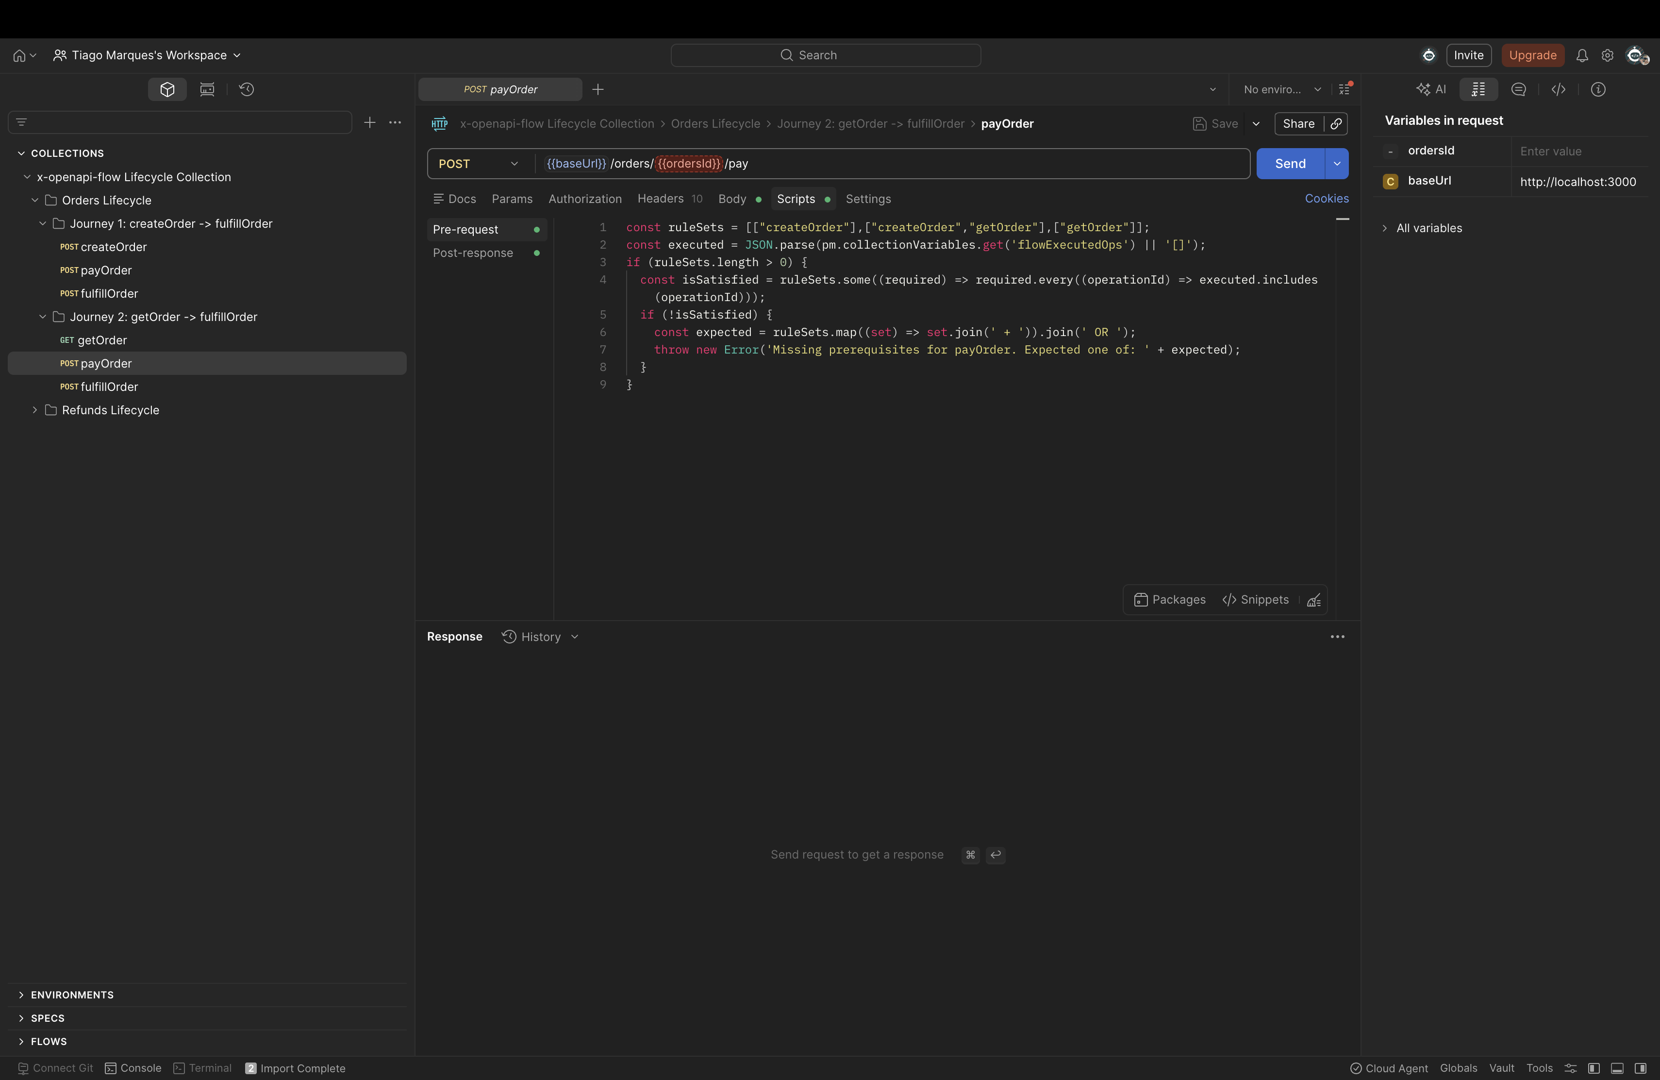Viewport: 1660px width, 1080px height.
Task: Open the HTTP method dropdown showing POST
Action: (478, 163)
